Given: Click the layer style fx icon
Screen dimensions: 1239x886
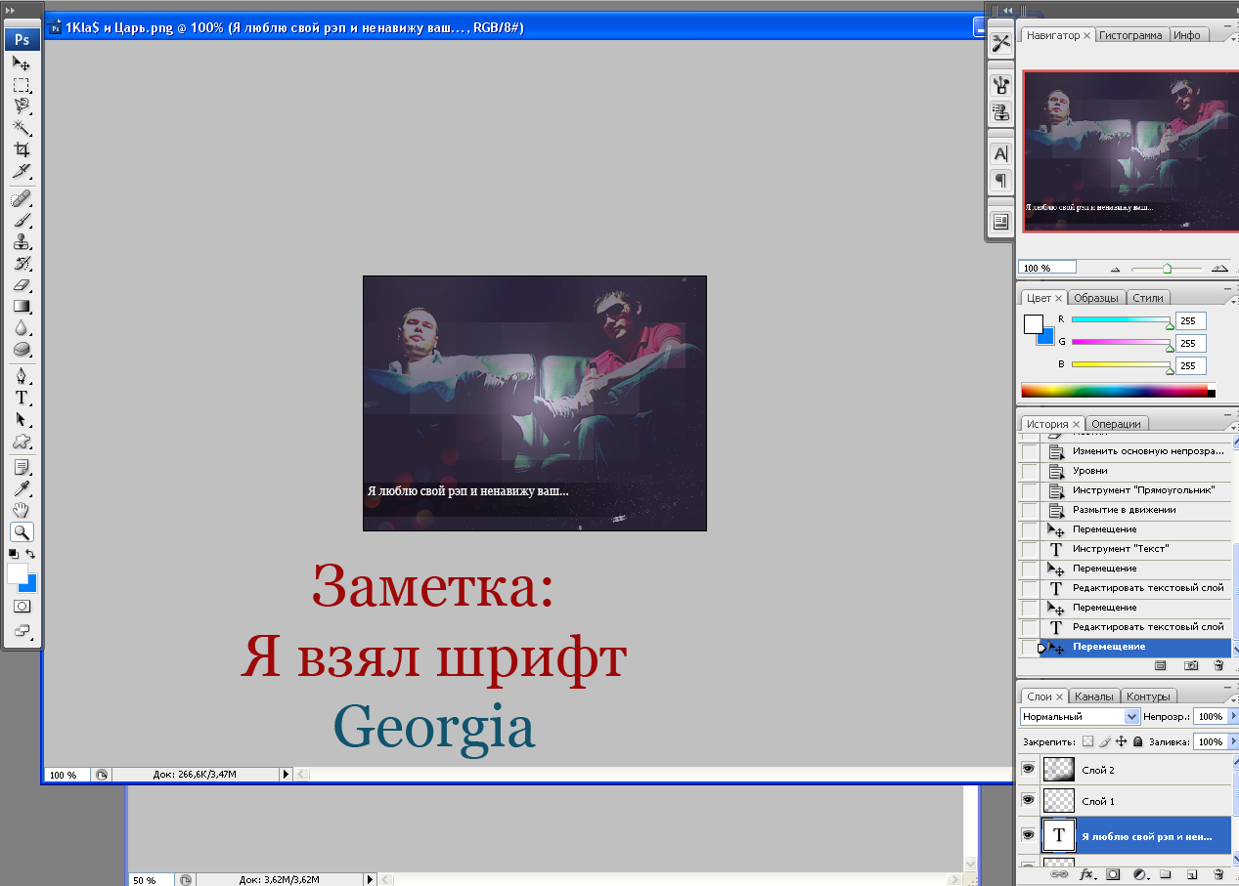Looking at the screenshot, I should (x=1085, y=874).
